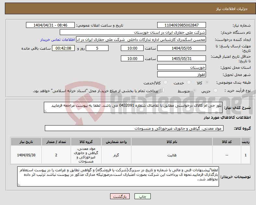Click the quantity cell showing 2

point(56,155)
